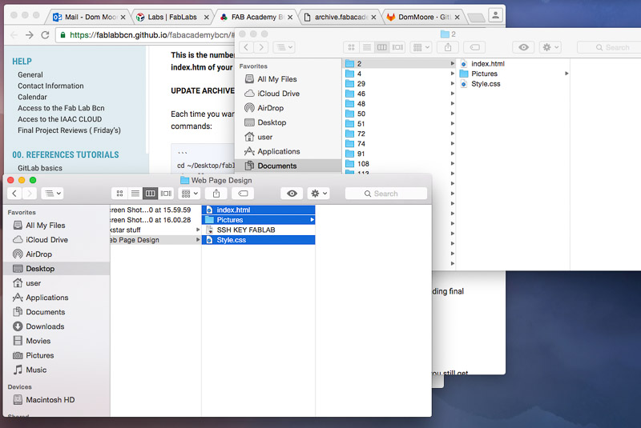Open the gear Action menu in back Finder window
641x428 pixels.
(x=550, y=47)
